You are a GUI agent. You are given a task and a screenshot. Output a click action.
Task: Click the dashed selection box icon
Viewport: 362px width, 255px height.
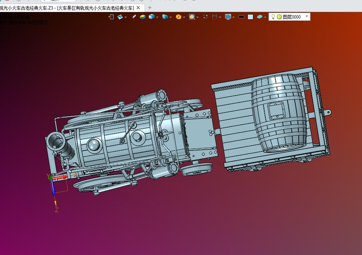tap(205, 17)
